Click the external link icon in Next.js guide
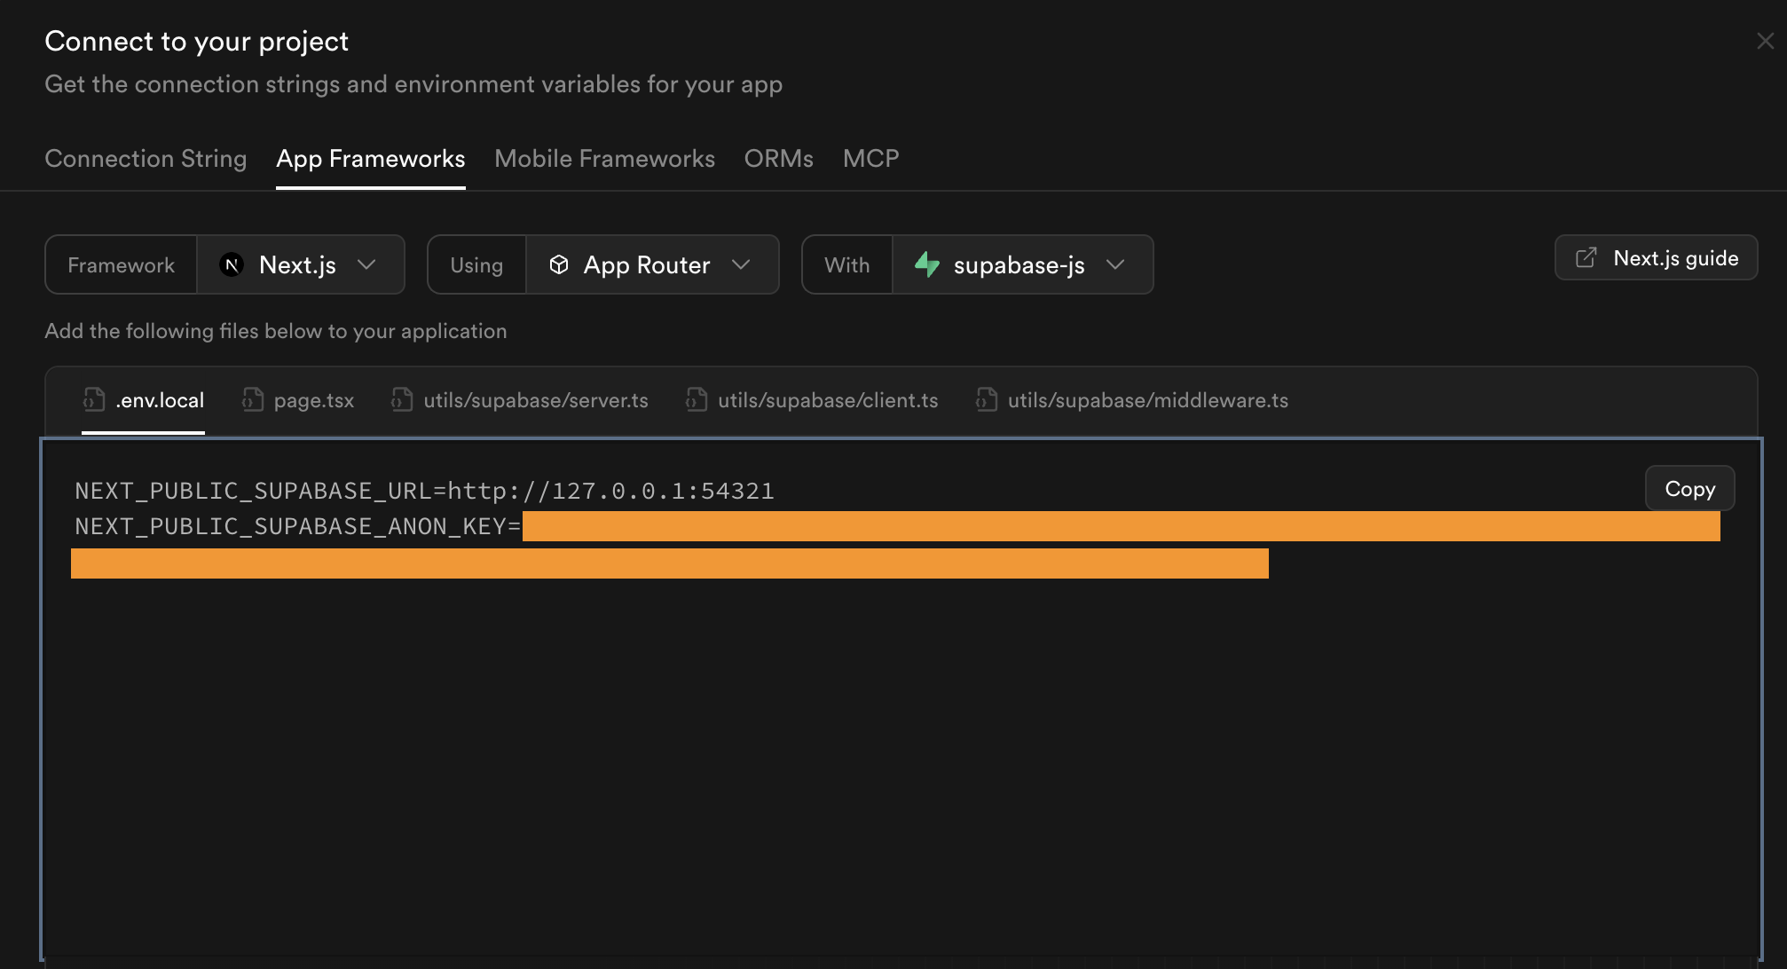The width and height of the screenshot is (1787, 969). pyautogui.click(x=1586, y=258)
